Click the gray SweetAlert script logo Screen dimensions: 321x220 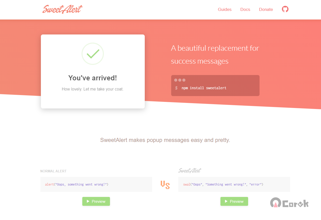click(x=190, y=171)
